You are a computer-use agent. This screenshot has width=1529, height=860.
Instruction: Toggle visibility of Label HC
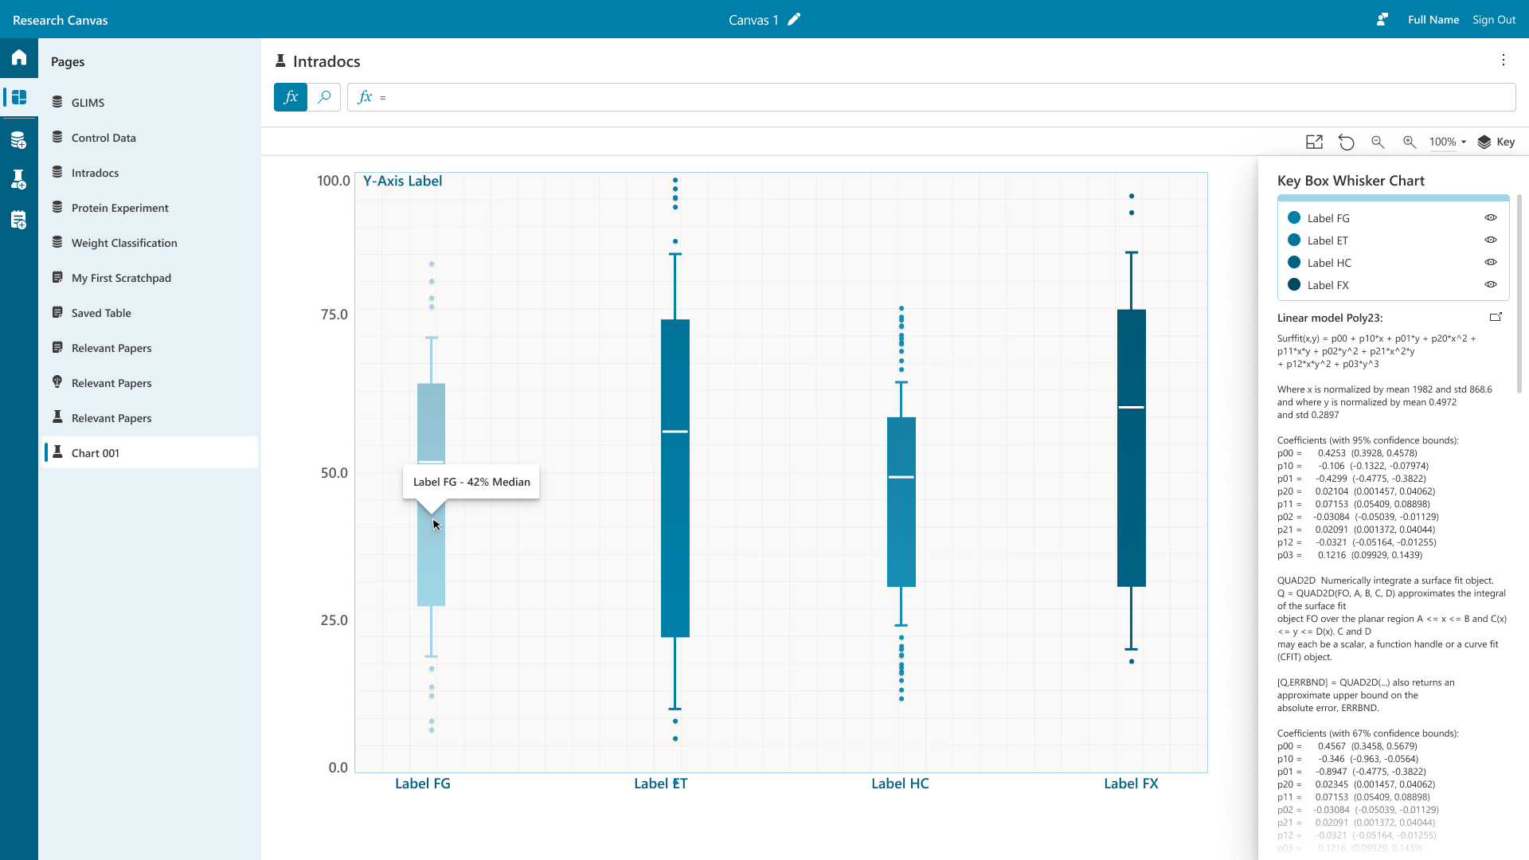(x=1491, y=262)
